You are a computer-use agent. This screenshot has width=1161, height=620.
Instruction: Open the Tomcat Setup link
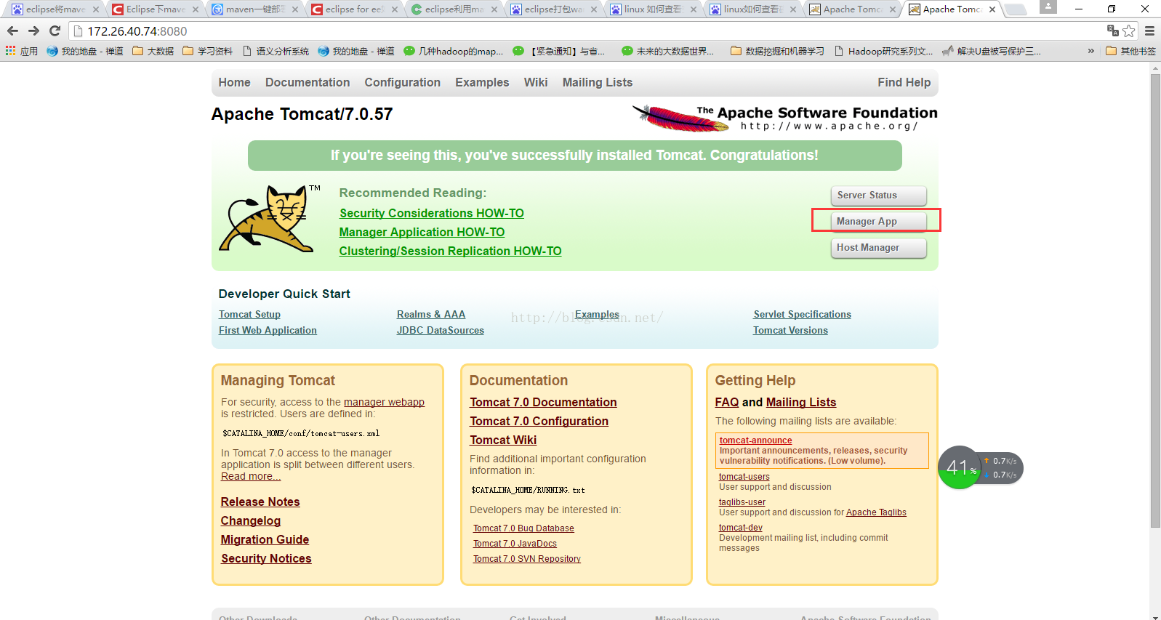pyautogui.click(x=249, y=314)
